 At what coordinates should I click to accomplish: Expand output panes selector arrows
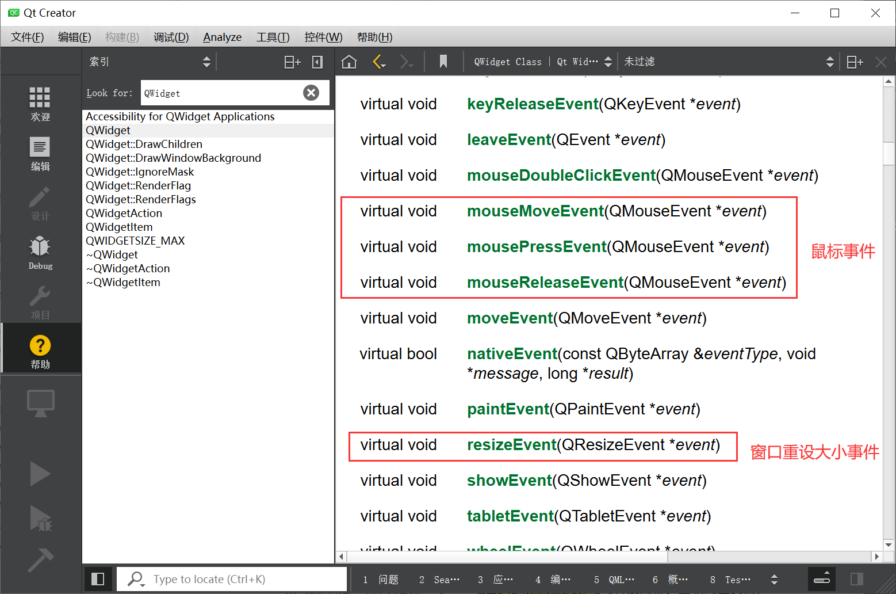coord(774,579)
